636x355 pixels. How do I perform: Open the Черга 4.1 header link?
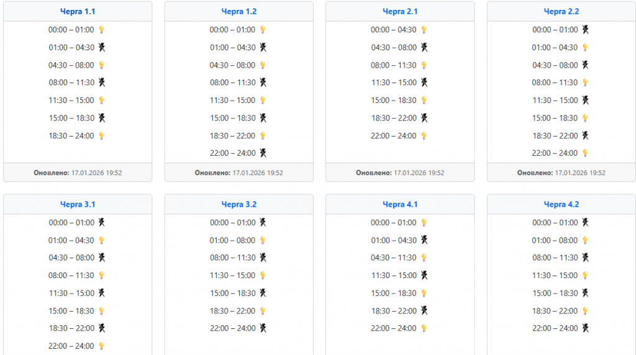click(400, 204)
